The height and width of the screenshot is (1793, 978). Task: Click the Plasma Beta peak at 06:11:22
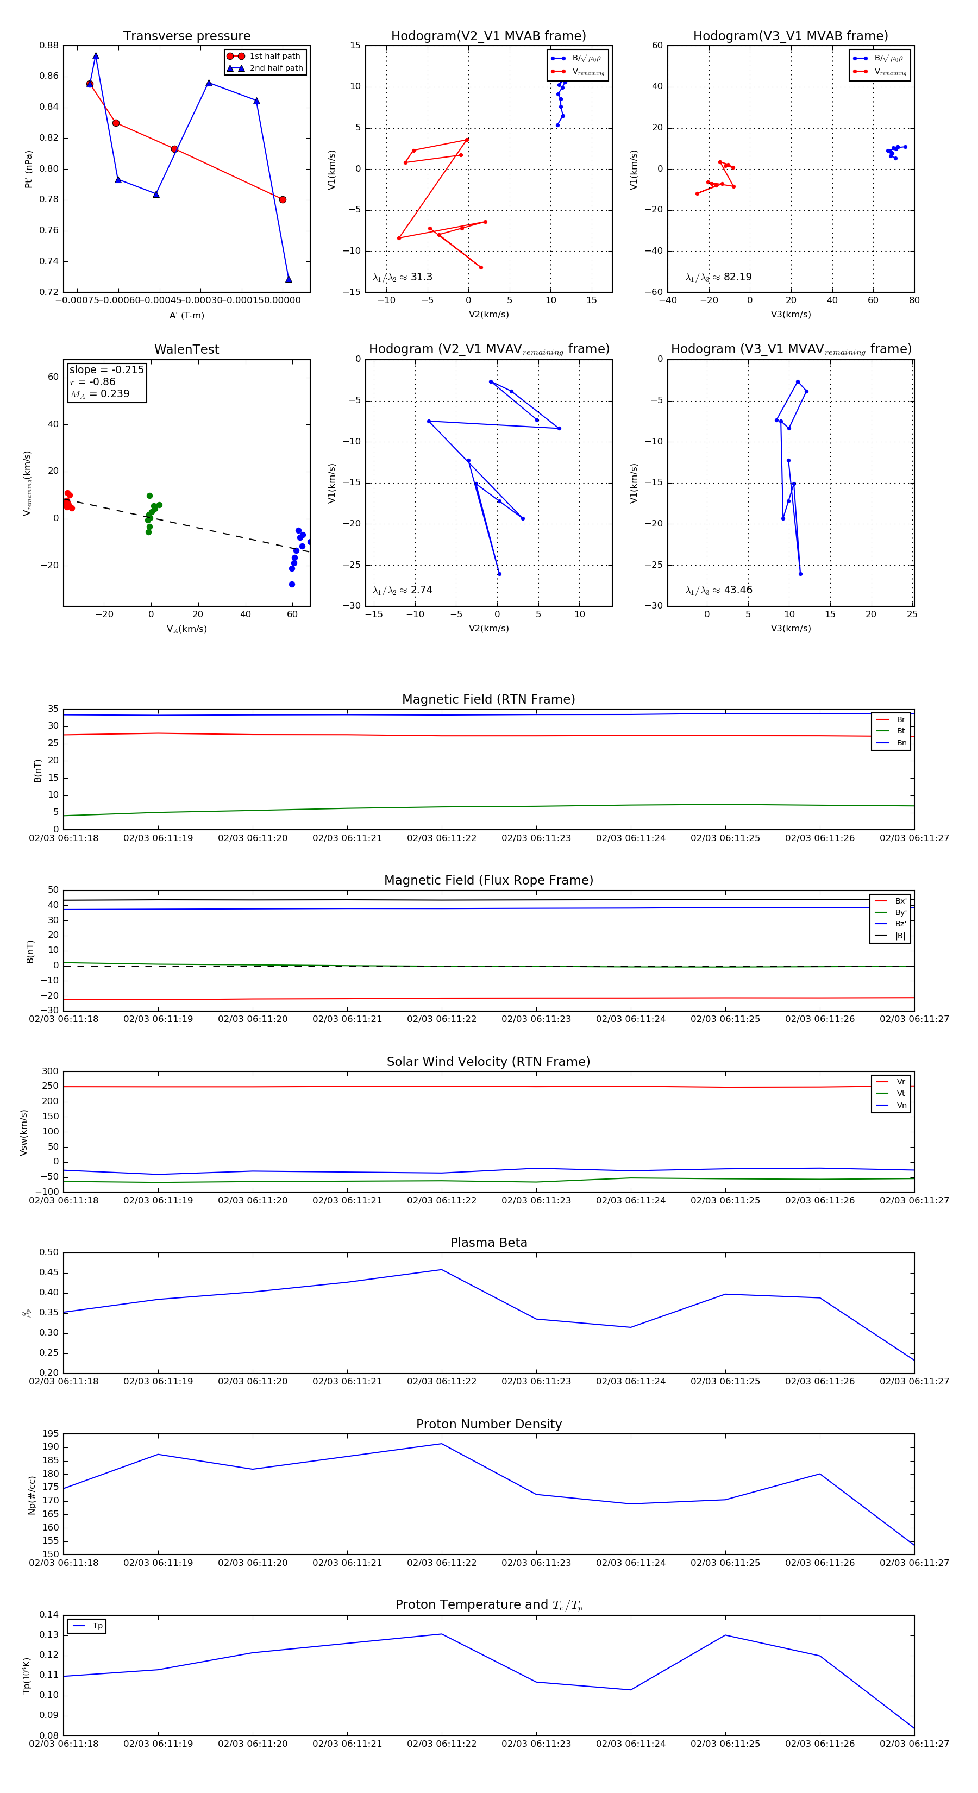click(x=441, y=1270)
